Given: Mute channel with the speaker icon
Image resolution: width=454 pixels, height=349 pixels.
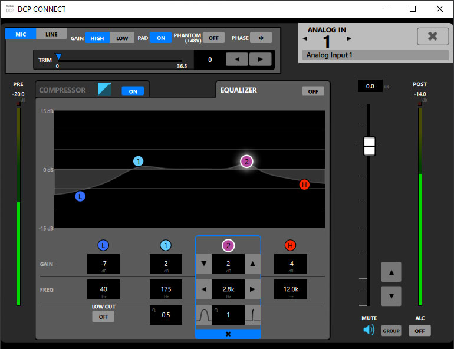Looking at the screenshot, I should 369,330.
